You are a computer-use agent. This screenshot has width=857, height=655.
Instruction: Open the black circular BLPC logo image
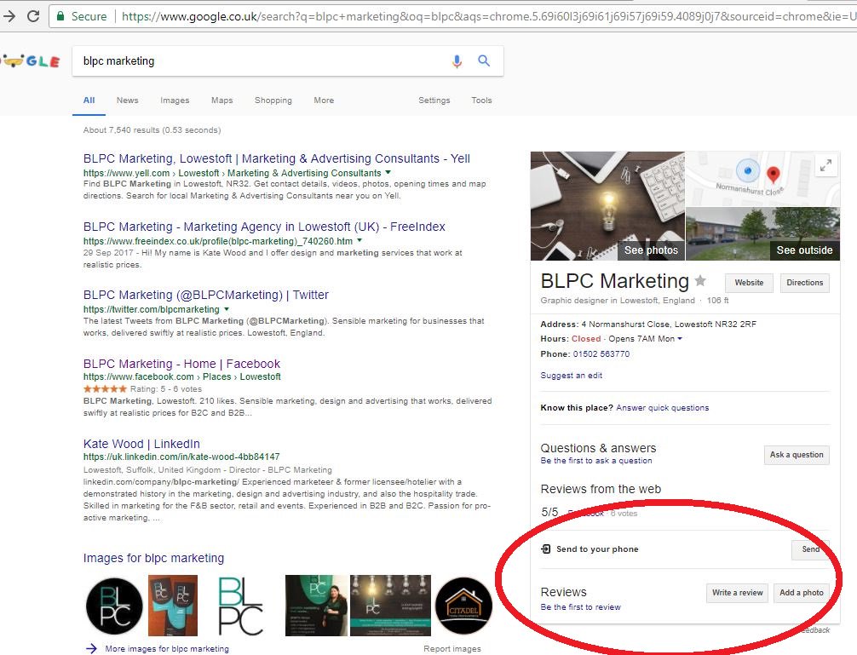[x=114, y=606]
